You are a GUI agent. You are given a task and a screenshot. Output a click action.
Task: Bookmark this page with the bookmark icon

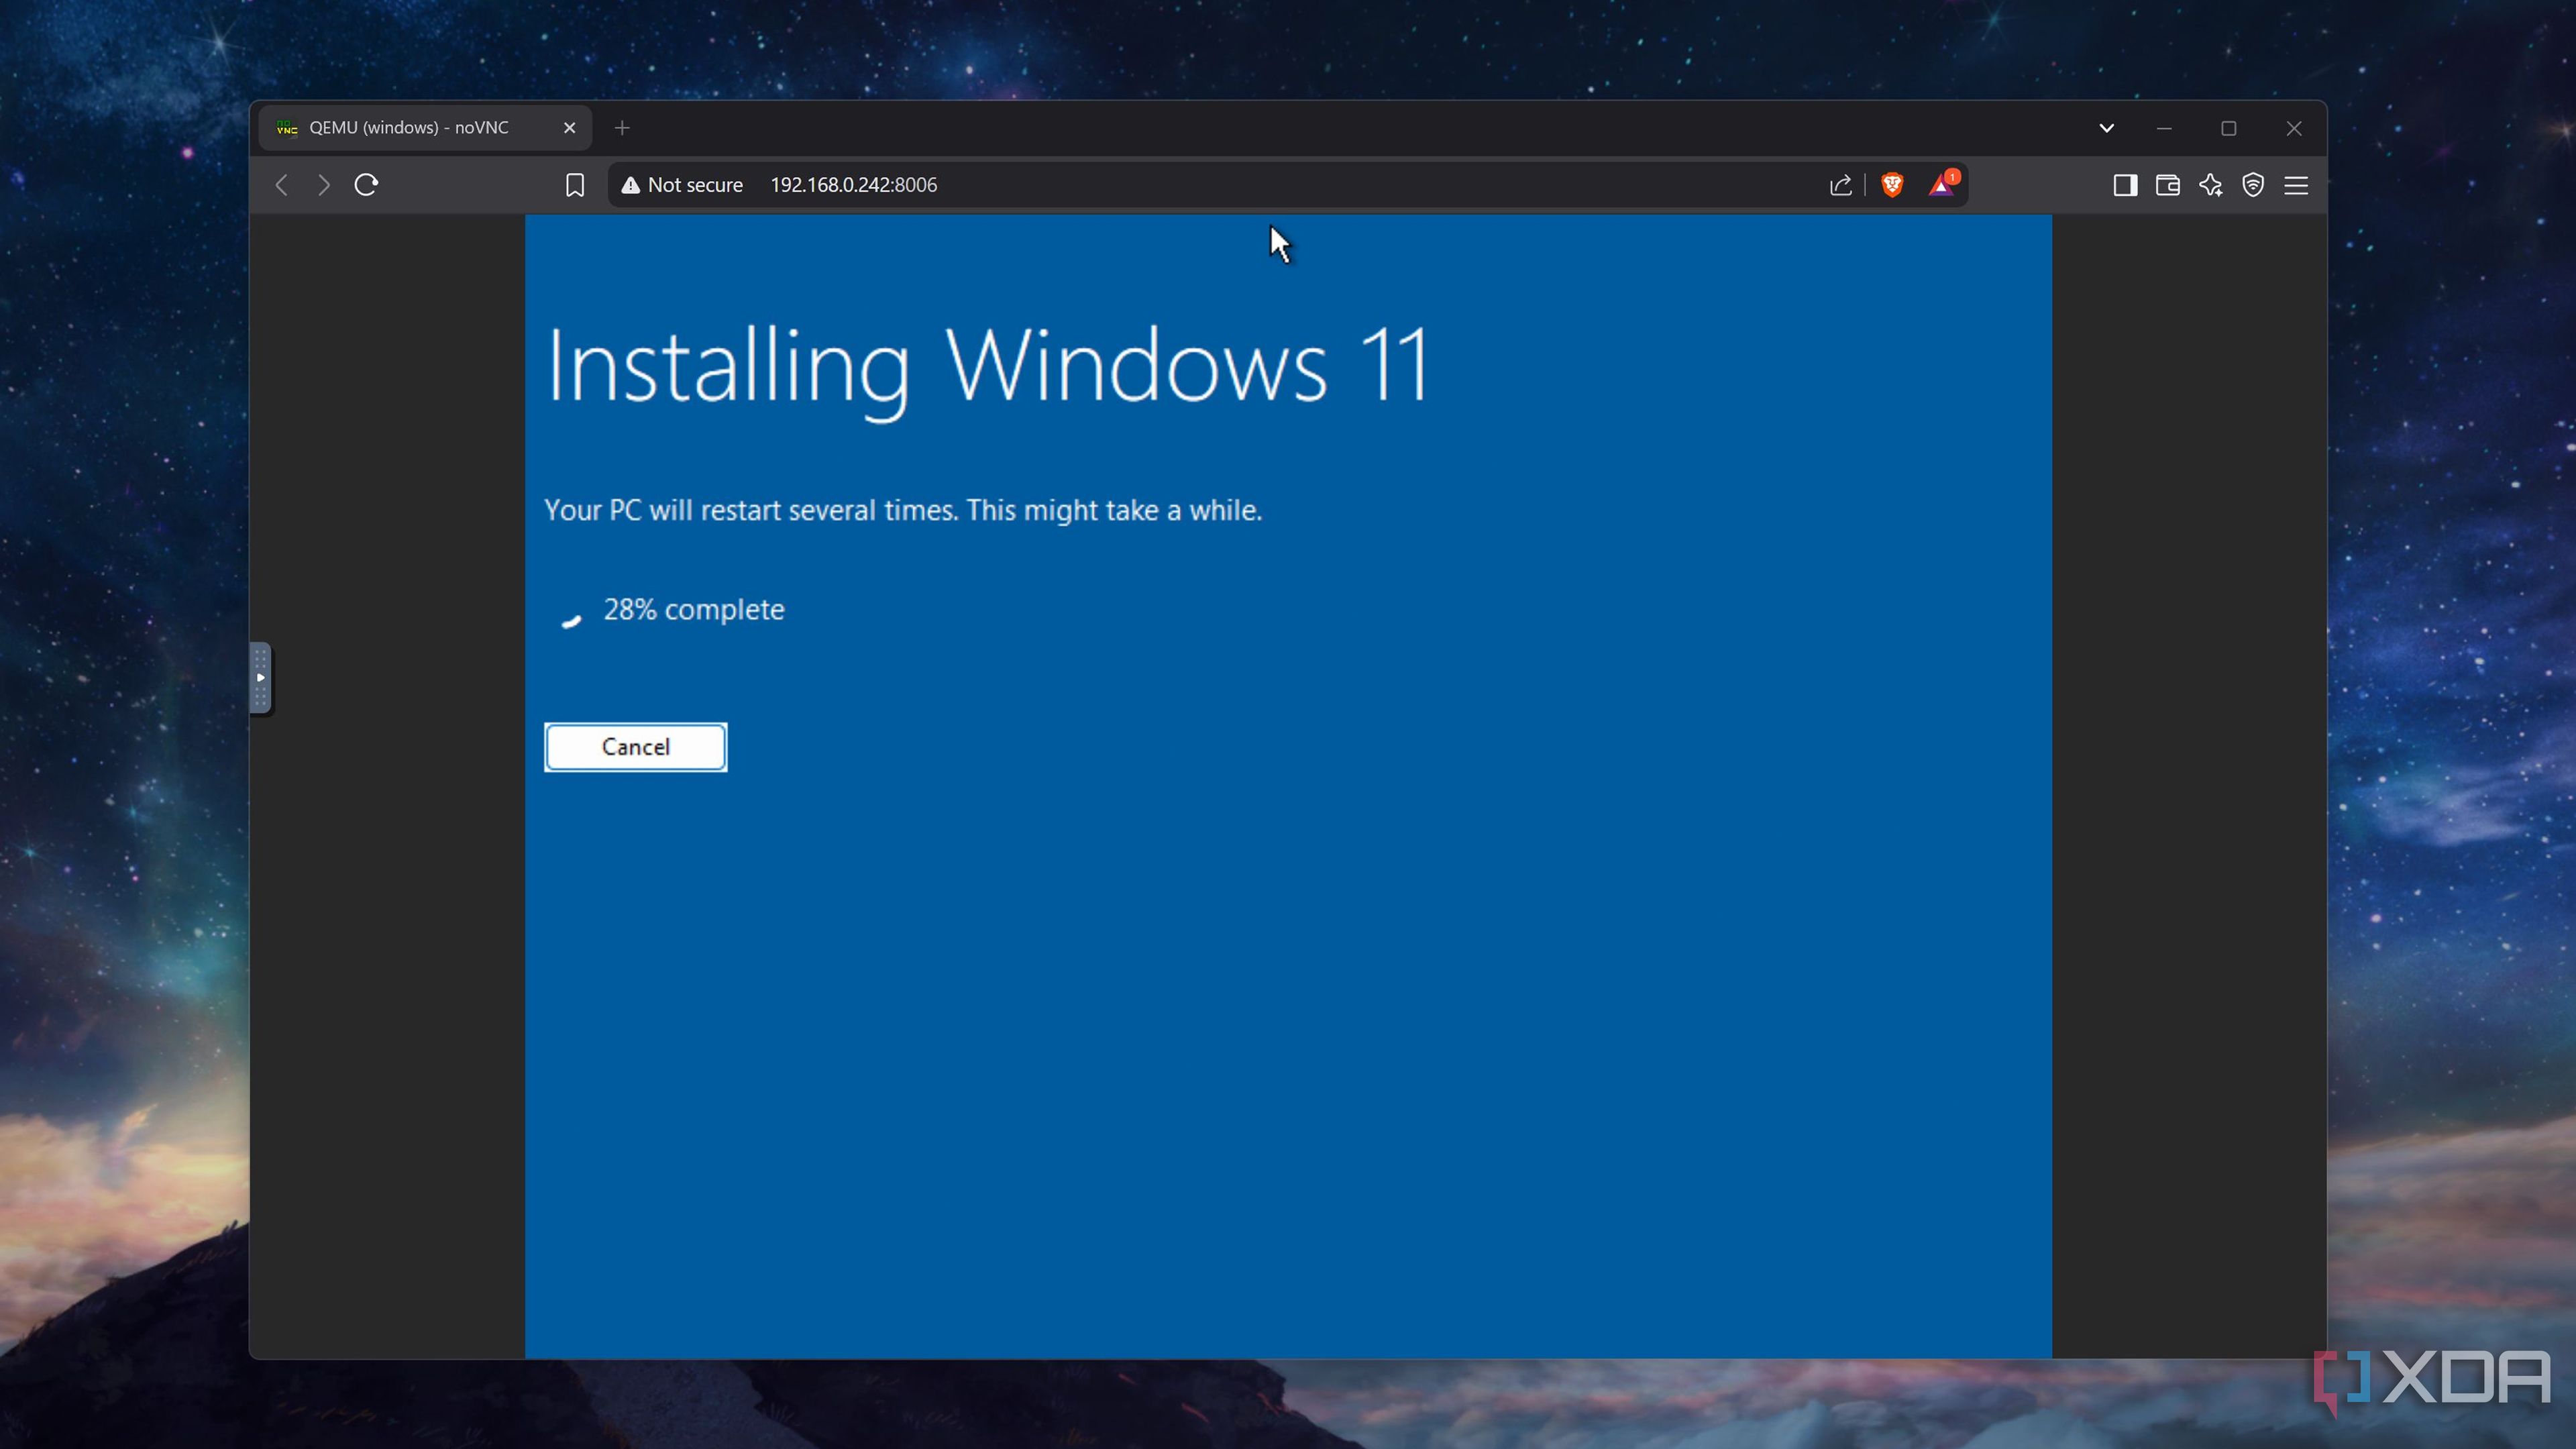coord(575,185)
